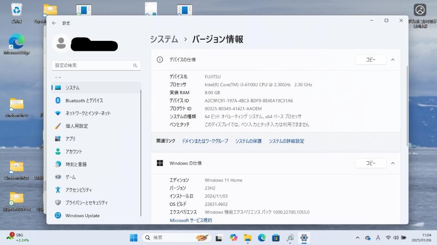Open OneDrive from the system tray
The width and height of the screenshot is (437, 245).
click(x=367, y=238)
